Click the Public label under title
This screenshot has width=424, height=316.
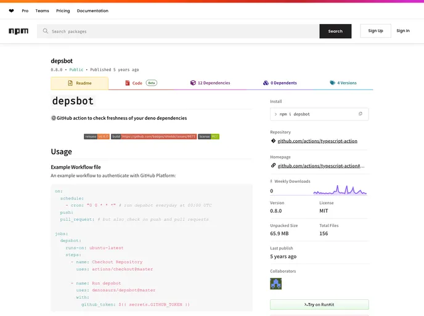coord(76,70)
